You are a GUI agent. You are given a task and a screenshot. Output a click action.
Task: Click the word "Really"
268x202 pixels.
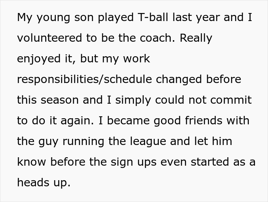tap(196, 39)
